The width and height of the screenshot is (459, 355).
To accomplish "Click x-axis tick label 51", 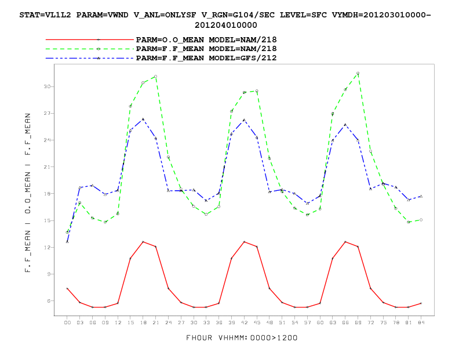I will 282,323.
